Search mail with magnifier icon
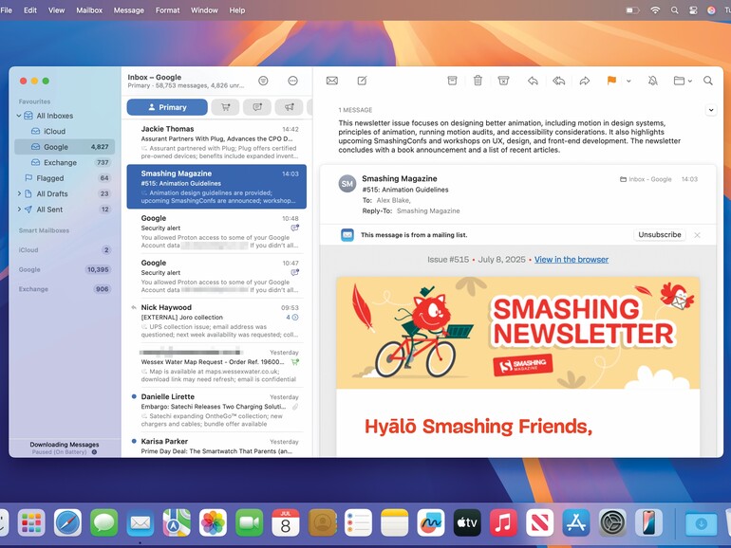Screen dimensions: 731x548 708,81
